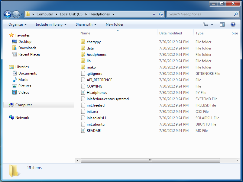
Task: Select the .gitignore file icon
Action: (83, 74)
